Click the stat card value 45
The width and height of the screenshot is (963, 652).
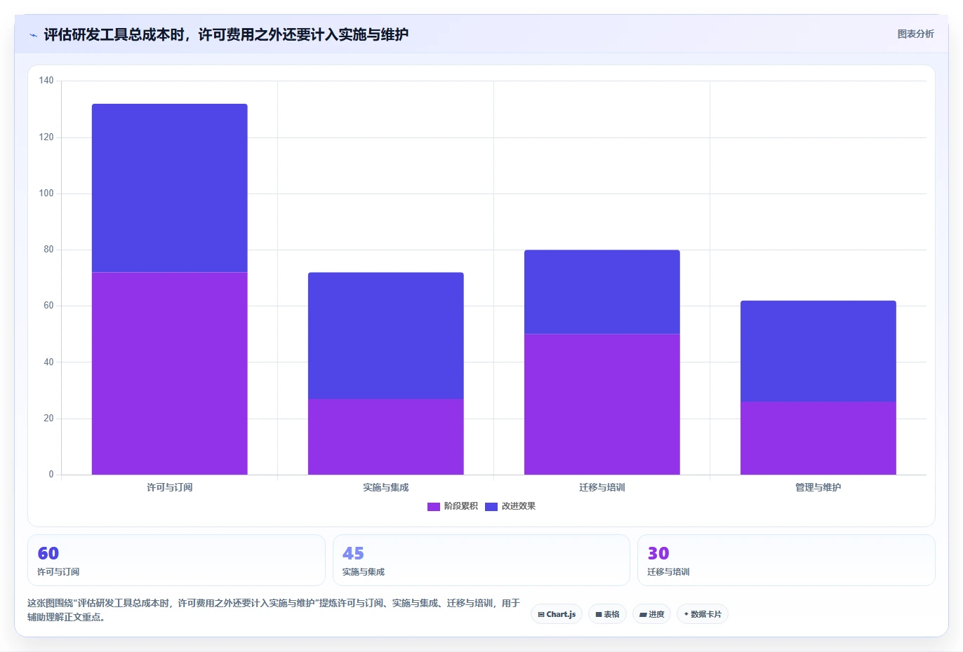(353, 553)
